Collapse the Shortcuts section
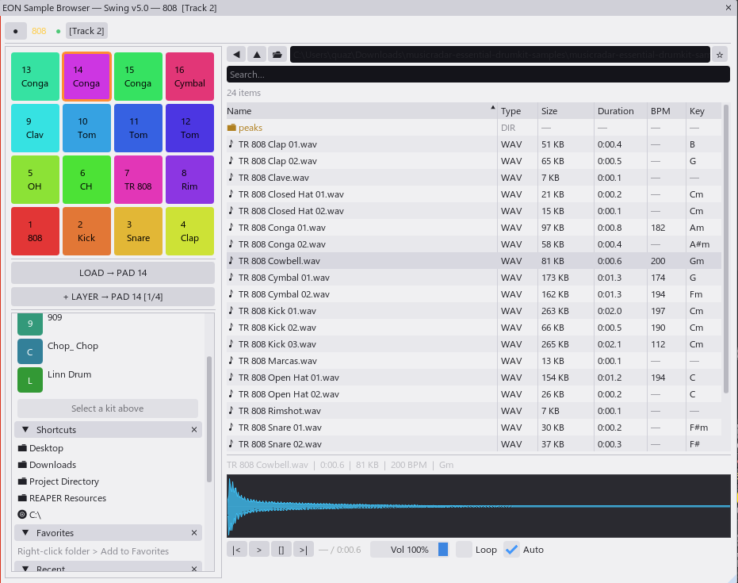738x583 pixels. pos(25,429)
